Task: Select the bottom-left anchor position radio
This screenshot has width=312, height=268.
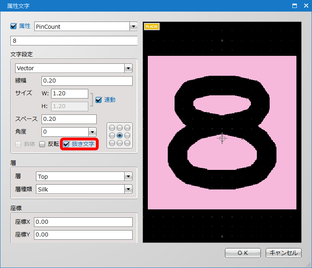Action: 112,143
